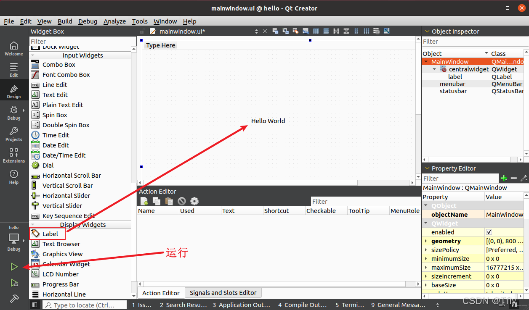Open the mainwindow.ui document dropdown
The image size is (529, 310).
[x=257, y=32]
